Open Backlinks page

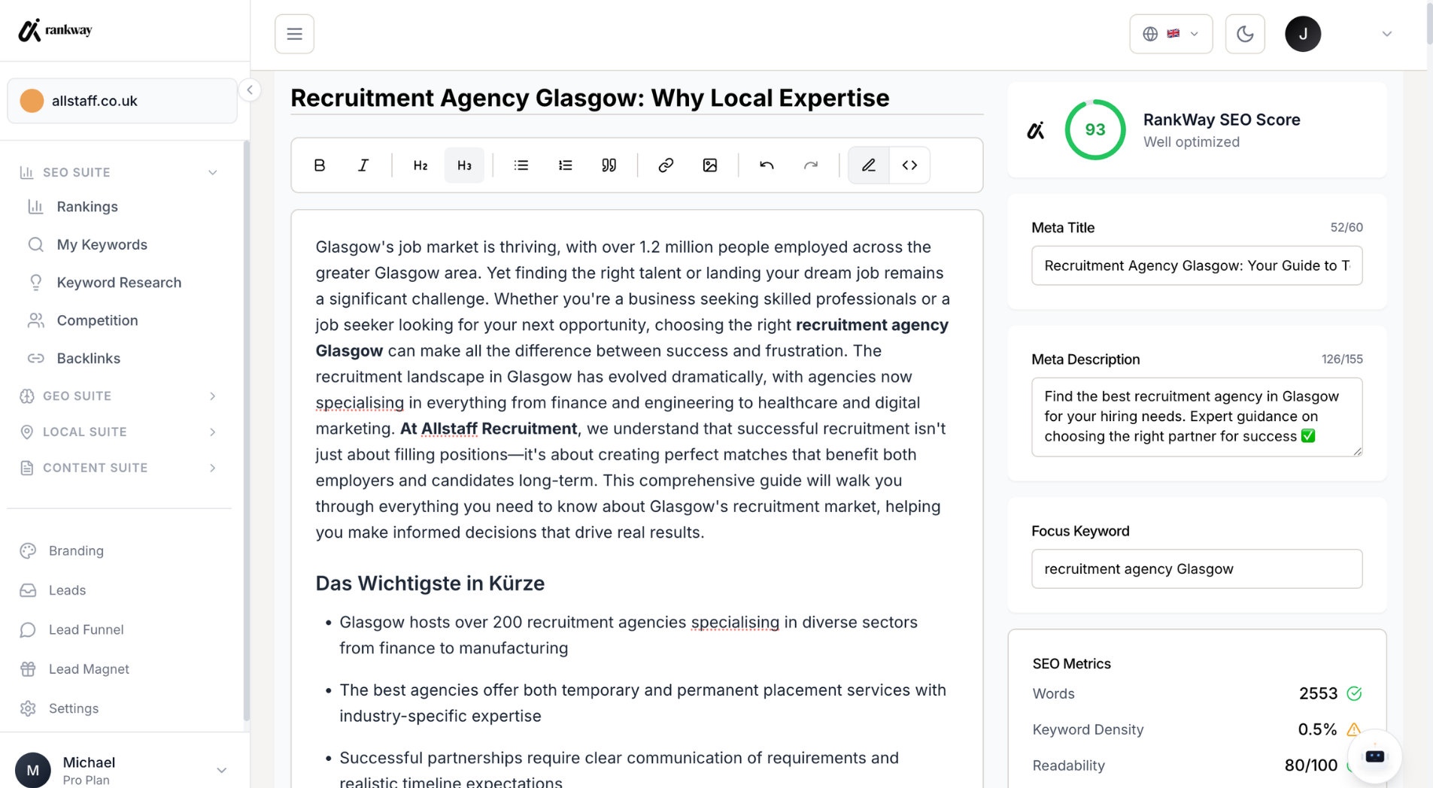click(x=88, y=359)
